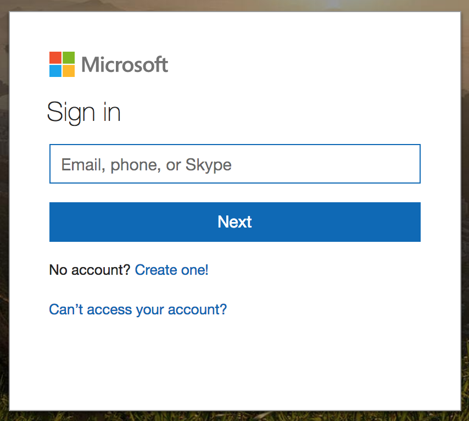Open the Create one! link

[171, 270]
